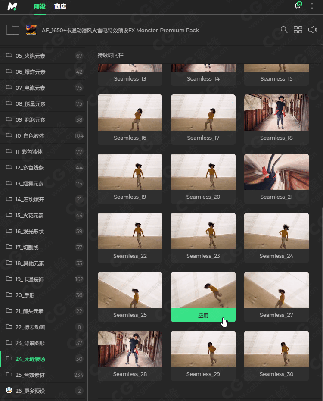
Task: Select the Seamless_22 preset thumbnail
Action: pos(130,231)
